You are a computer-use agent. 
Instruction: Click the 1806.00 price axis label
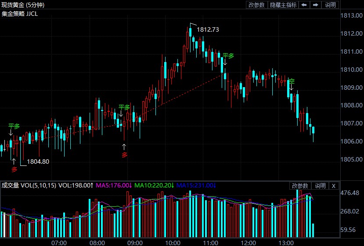tap(351, 141)
